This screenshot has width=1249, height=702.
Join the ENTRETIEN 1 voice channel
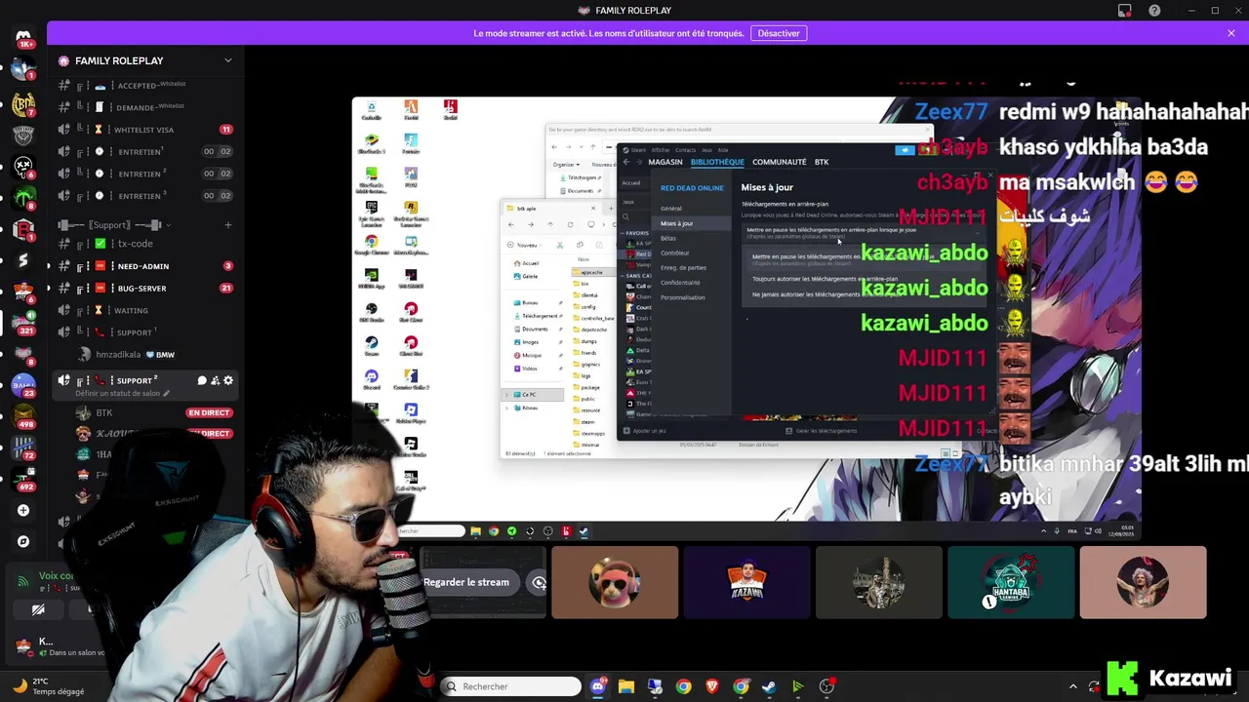[x=146, y=152]
